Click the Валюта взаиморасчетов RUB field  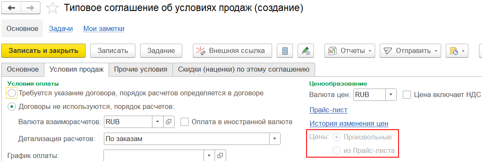pyautogui.click(x=128, y=122)
